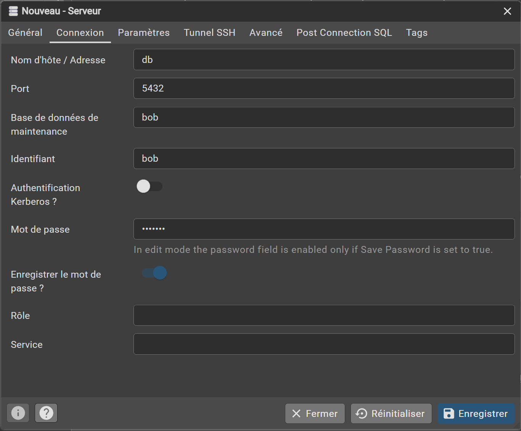
Task: Open the Post Connection SQL tab
Action: 344,33
